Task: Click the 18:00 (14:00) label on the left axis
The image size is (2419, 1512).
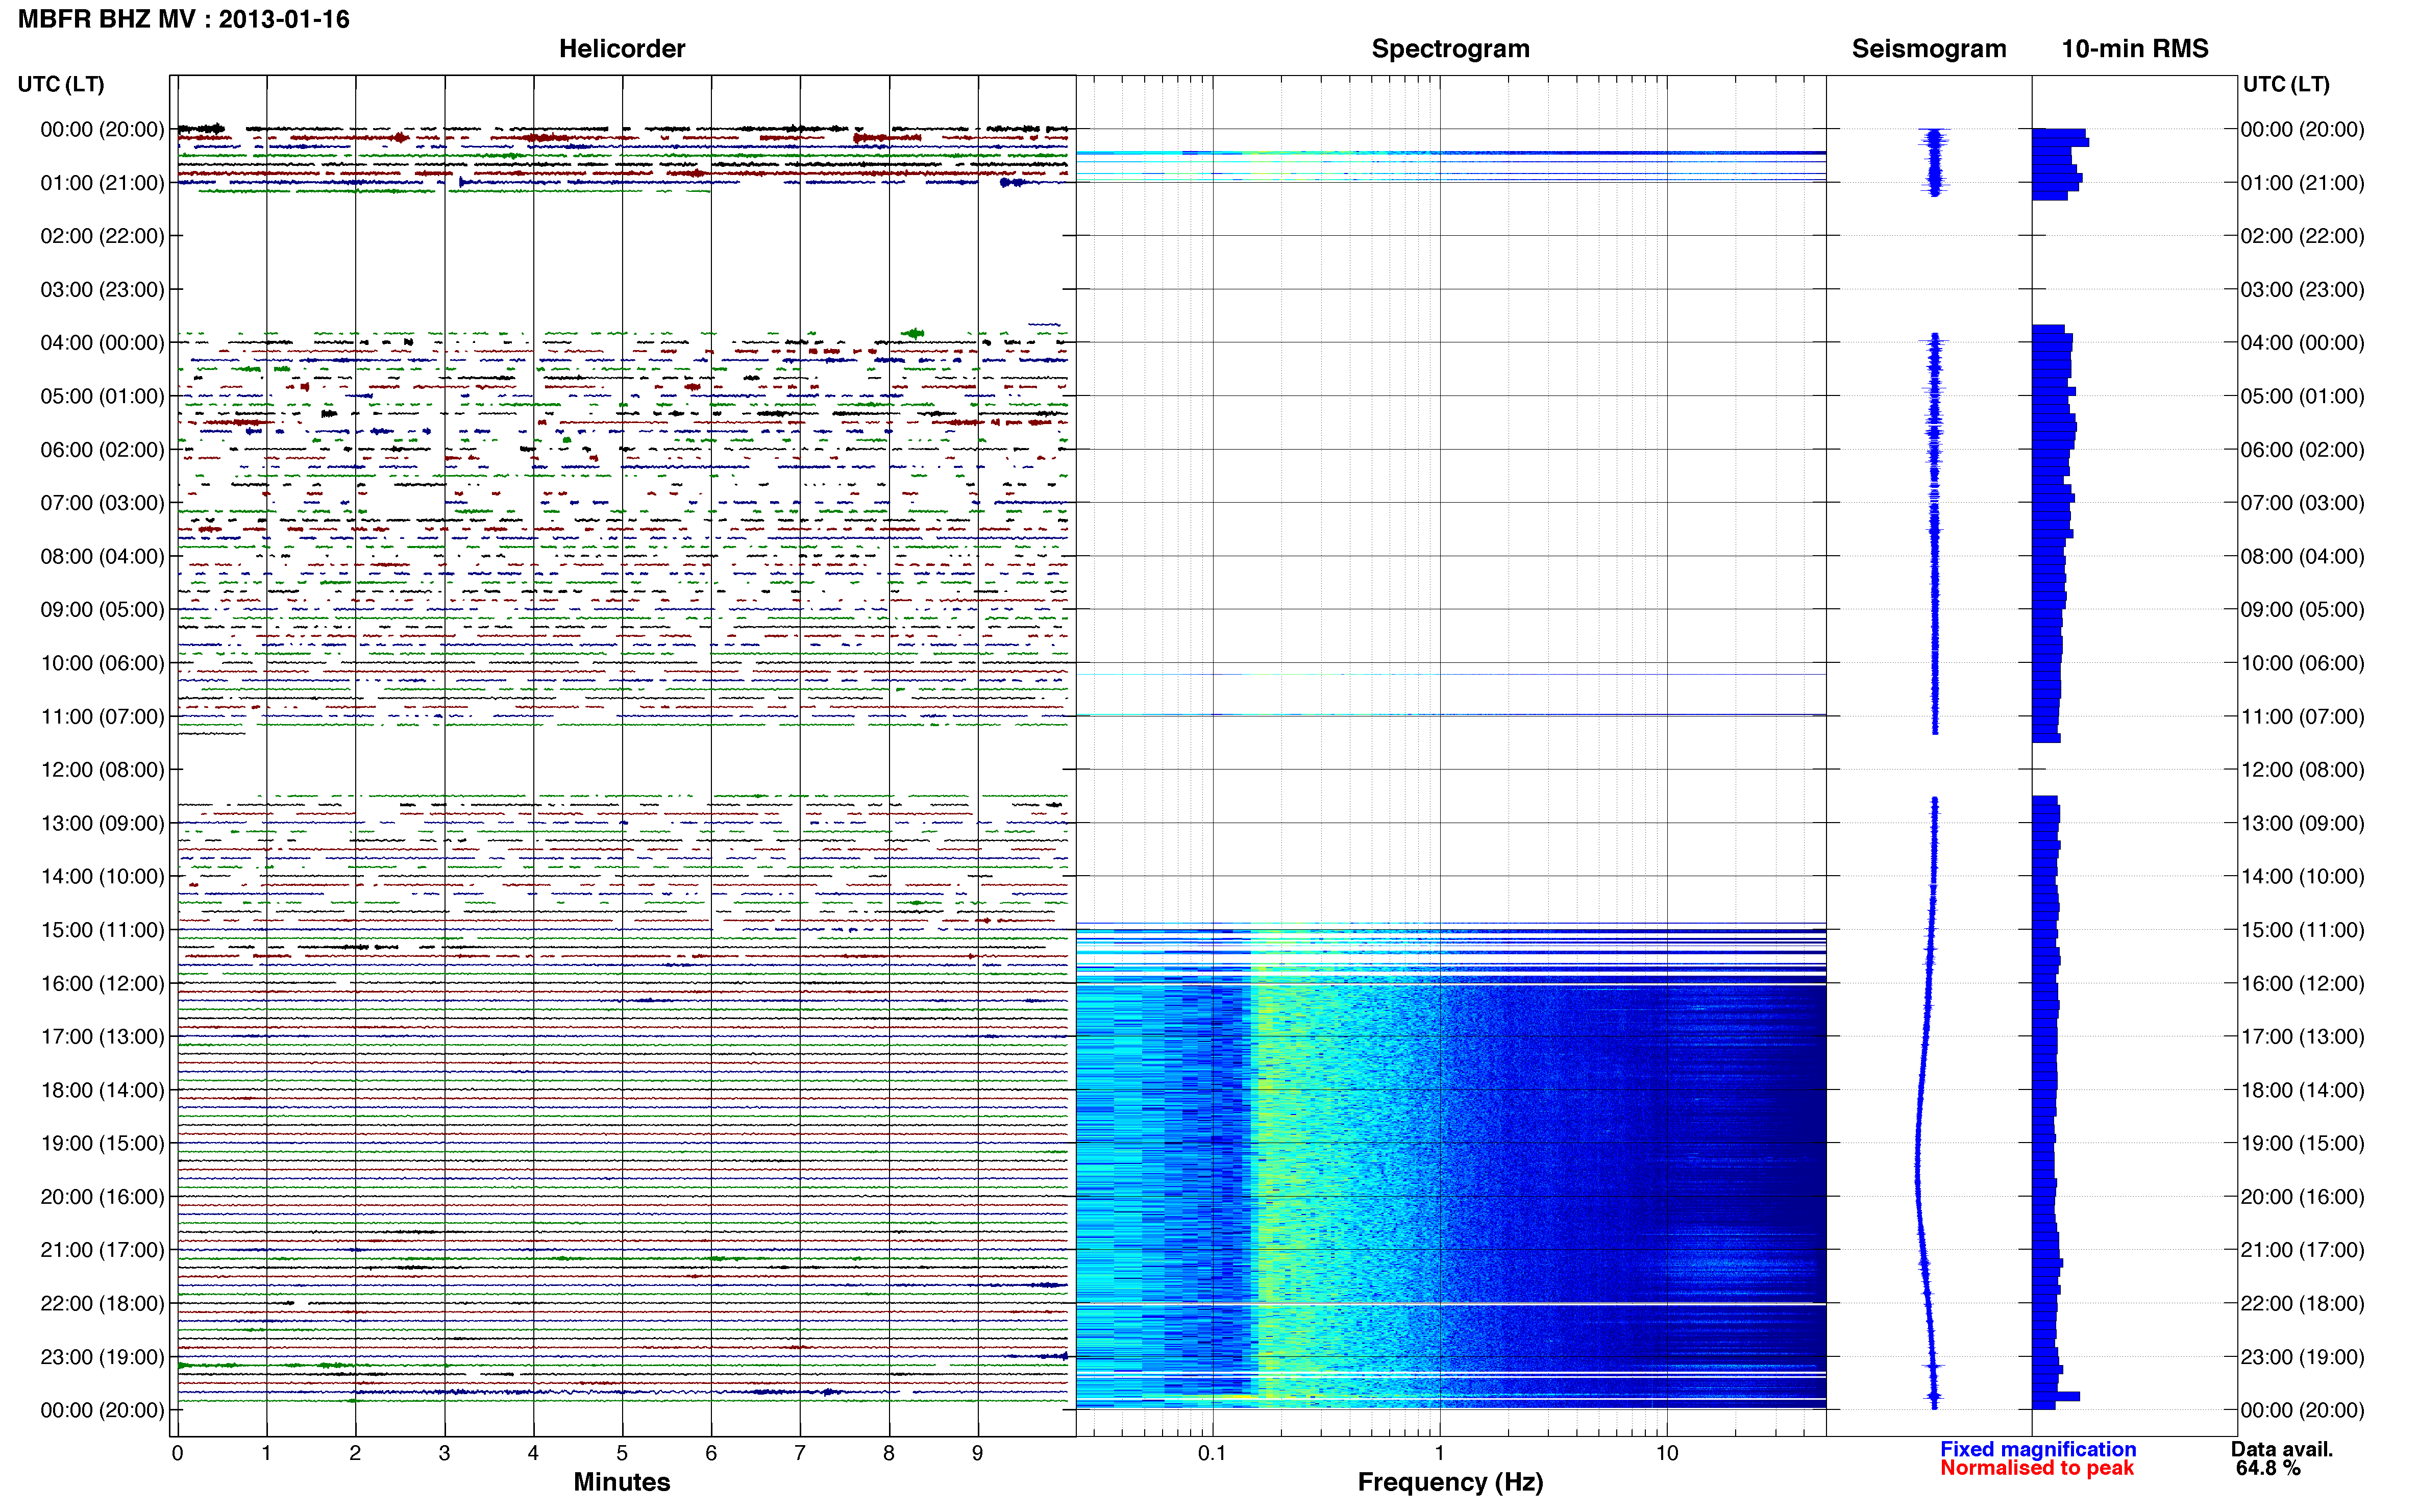Action: point(102,1090)
